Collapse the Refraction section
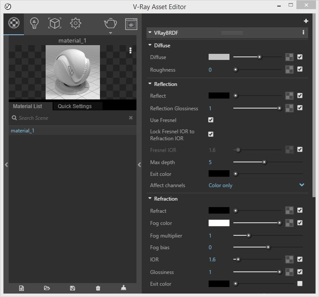The height and width of the screenshot is (297, 319). tap(150, 198)
